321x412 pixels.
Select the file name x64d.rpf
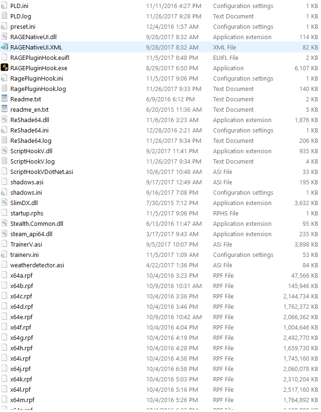pyautogui.click(x=22, y=306)
